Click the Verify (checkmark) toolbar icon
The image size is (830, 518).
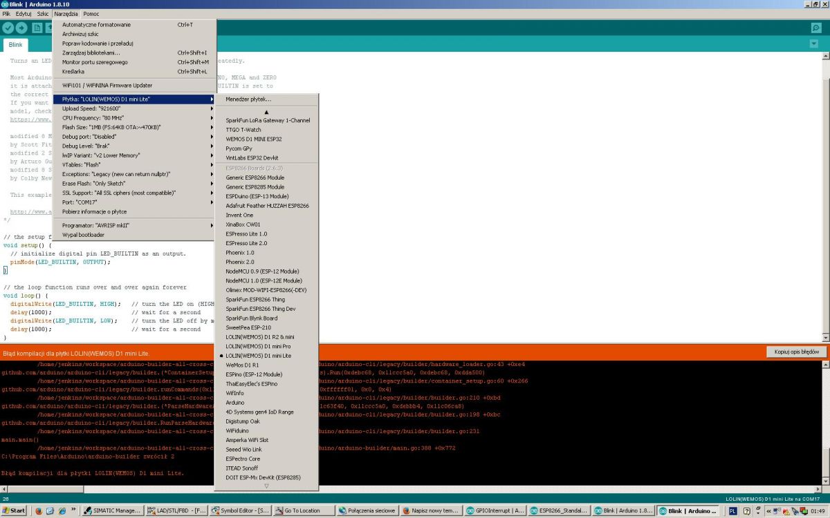(x=8, y=28)
